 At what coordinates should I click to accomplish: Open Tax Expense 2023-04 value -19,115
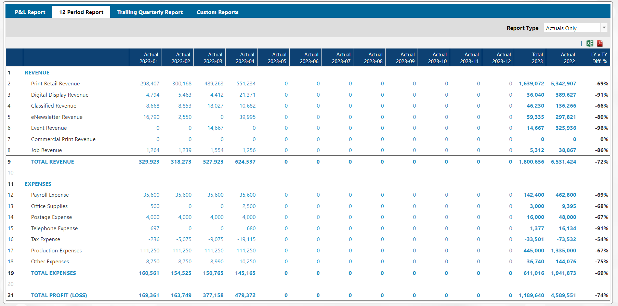246,239
